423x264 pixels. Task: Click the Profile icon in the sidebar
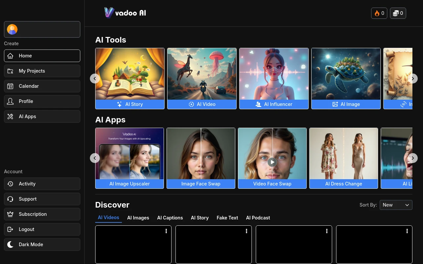(10, 101)
